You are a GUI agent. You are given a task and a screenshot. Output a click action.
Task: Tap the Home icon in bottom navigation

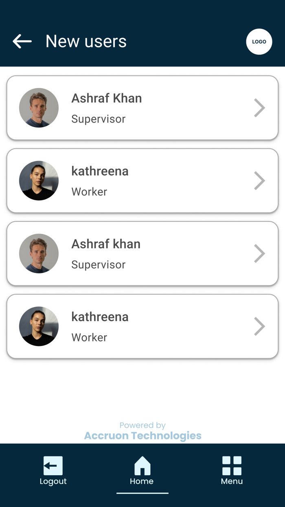coord(142,464)
